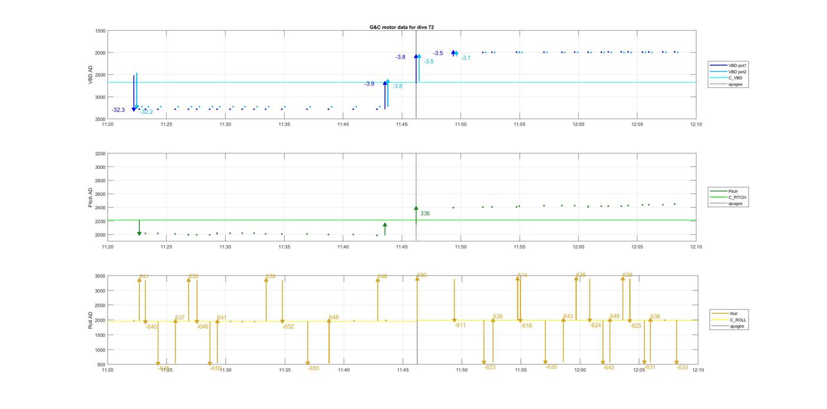The height and width of the screenshot is (409, 827).
Task: Click the "Roll AD" y-axis label
Action: point(91,320)
